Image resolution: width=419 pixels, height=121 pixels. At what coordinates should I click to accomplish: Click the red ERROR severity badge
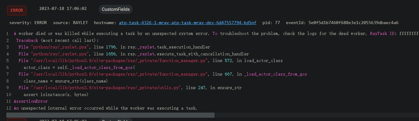(x=17, y=10)
